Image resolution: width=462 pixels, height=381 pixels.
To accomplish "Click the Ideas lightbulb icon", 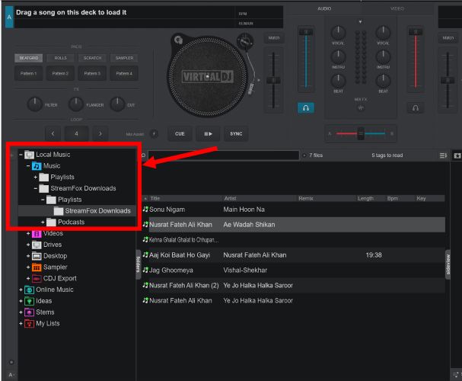I will 29,301.
